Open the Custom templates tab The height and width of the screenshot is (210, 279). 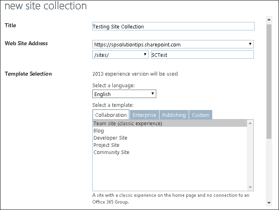coord(201,115)
